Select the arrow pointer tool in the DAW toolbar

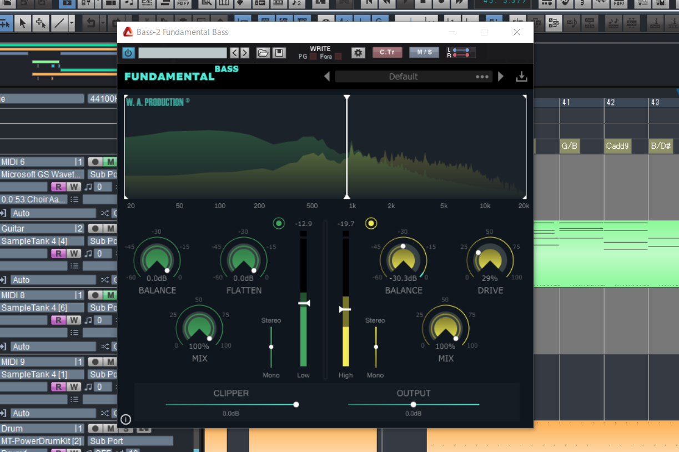[23, 23]
